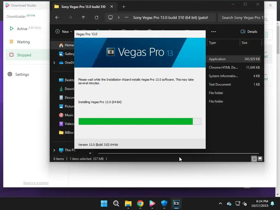
Task: Click the horizontal scrollbar in file list
Action: click(x=178, y=153)
